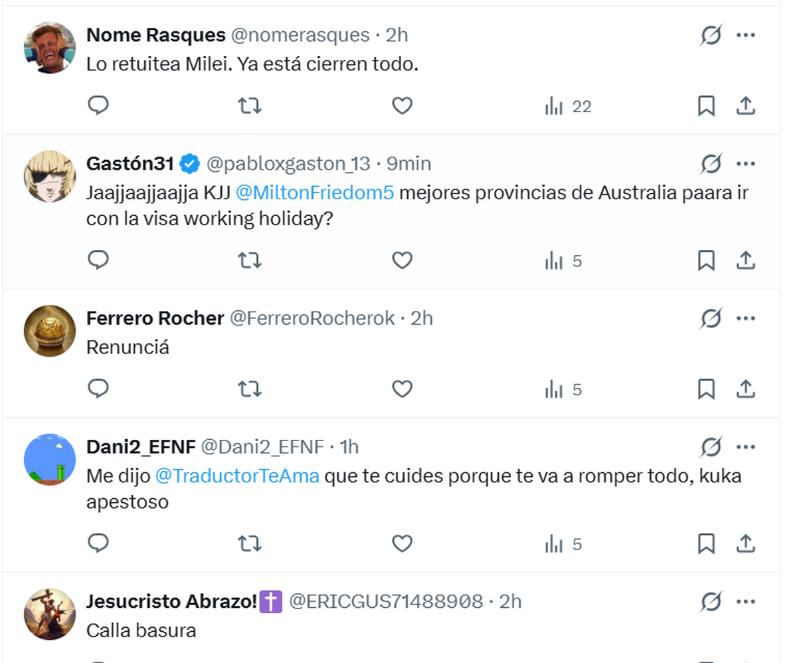
Task: Open more options menu on Dani2_EFNF's tweet
Action: point(746,447)
